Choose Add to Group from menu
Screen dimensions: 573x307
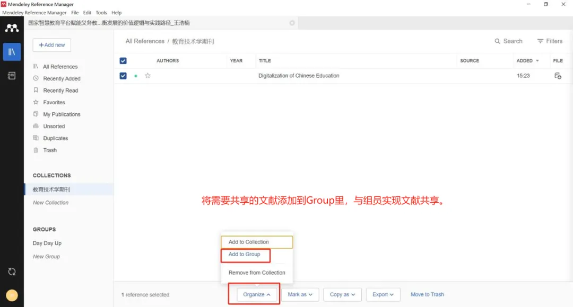245,255
